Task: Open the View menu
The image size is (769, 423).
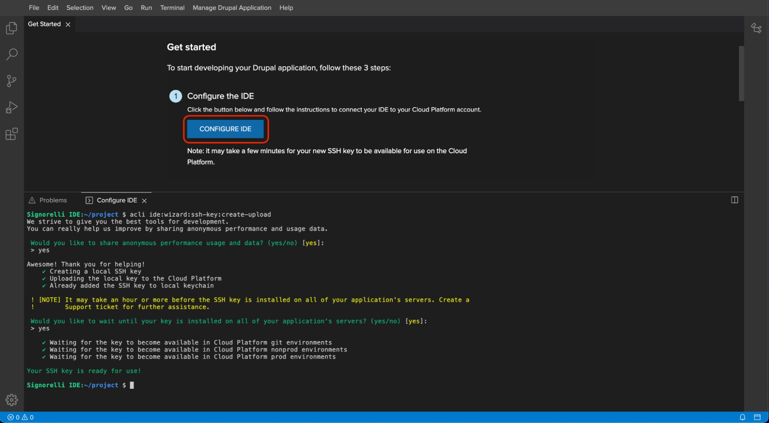Action: [x=108, y=8]
